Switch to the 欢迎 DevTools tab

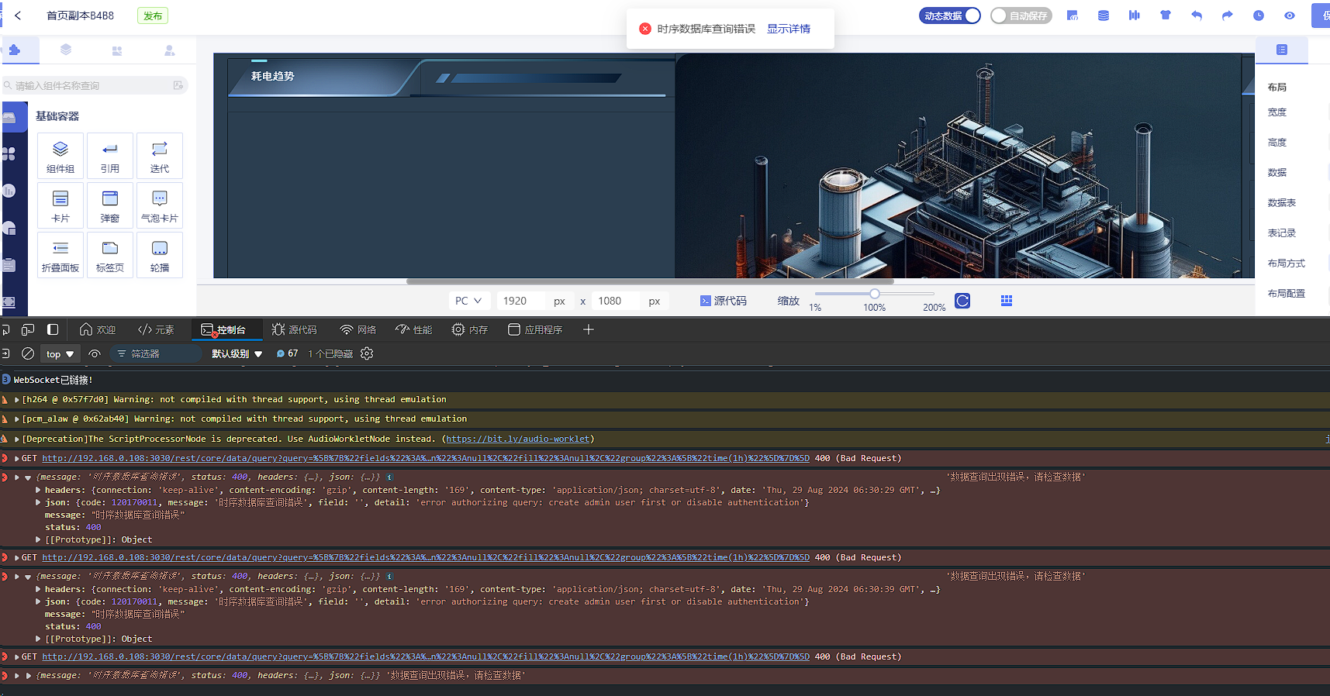pos(98,329)
